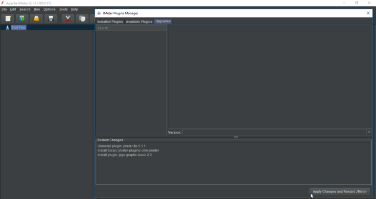Viewport: 376px width, 199px height.
Task: Open the Search menu
Action: [25, 9]
